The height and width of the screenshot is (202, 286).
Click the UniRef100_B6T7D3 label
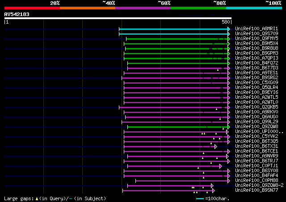pos(256,68)
